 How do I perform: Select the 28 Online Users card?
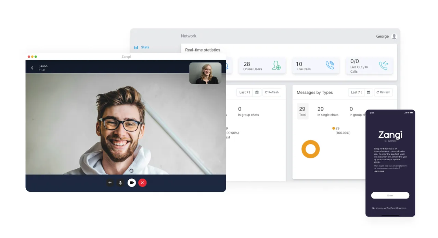[262, 65]
